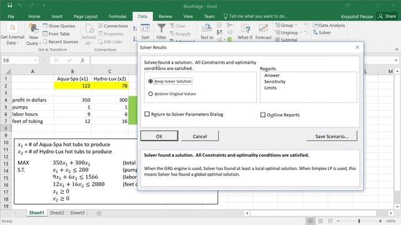The height and width of the screenshot is (225, 401).
Task: Open the Name Box dropdown arrow
Action: (35, 61)
